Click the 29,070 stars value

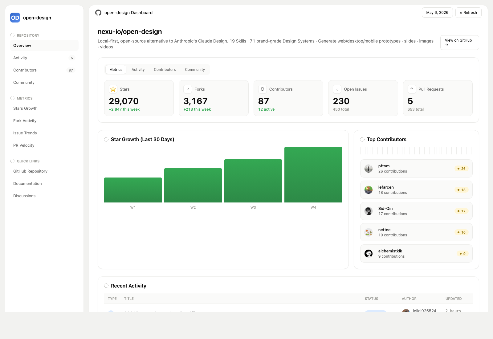coord(124,101)
